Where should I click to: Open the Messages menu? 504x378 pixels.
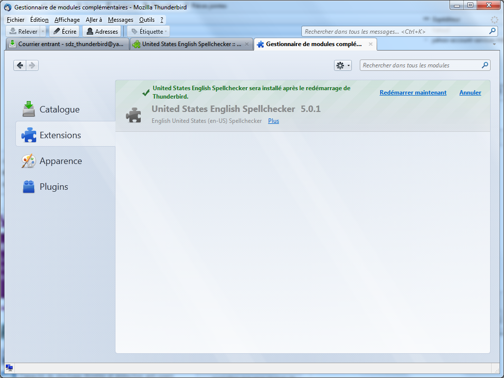[120, 20]
